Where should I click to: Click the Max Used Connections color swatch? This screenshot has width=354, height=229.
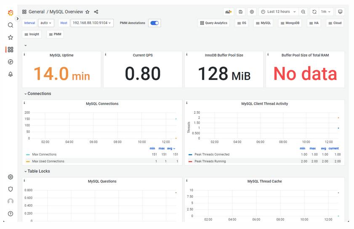pyautogui.click(x=28, y=162)
